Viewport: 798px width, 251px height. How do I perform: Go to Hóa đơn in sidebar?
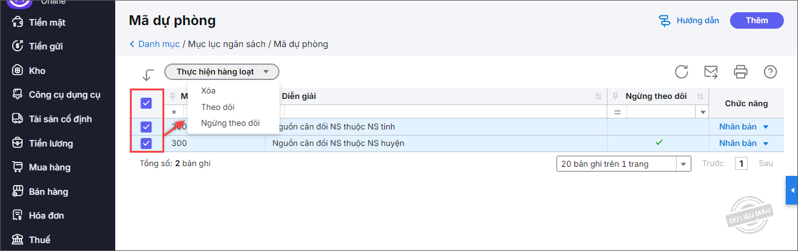tap(46, 216)
